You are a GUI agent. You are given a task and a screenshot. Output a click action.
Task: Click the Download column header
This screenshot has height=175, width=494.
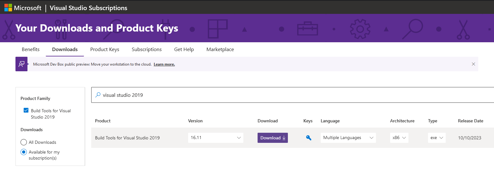coord(268,121)
